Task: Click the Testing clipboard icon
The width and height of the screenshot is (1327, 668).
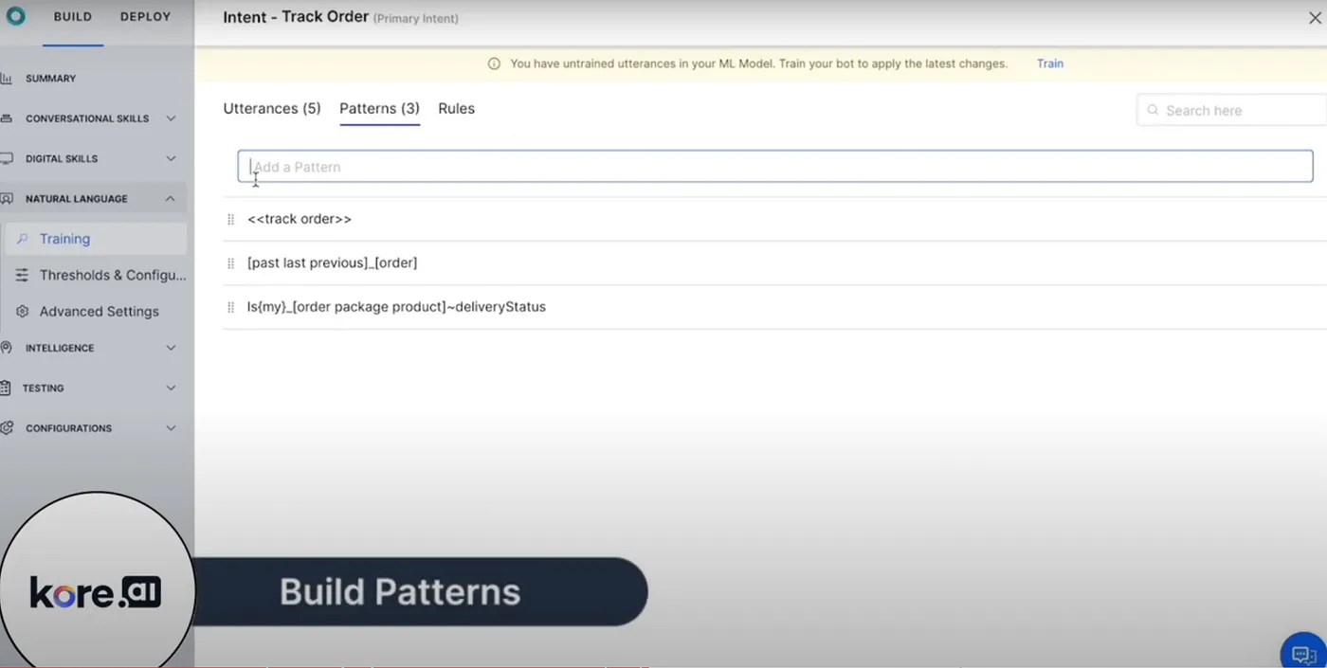Action: click(6, 388)
